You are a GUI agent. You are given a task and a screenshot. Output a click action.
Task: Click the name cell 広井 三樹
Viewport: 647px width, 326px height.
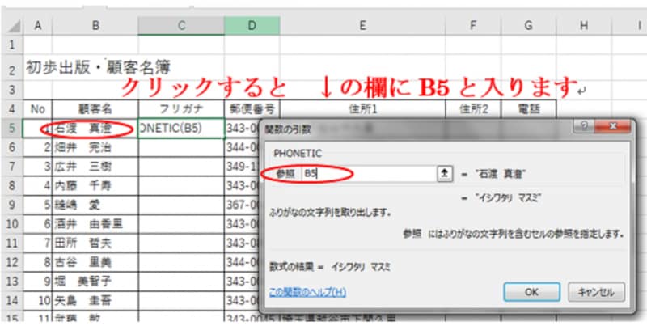[95, 167]
